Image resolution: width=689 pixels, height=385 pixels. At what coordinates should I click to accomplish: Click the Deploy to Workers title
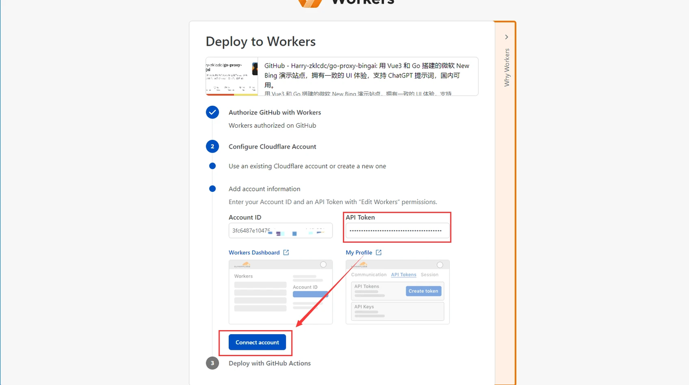pyautogui.click(x=261, y=41)
